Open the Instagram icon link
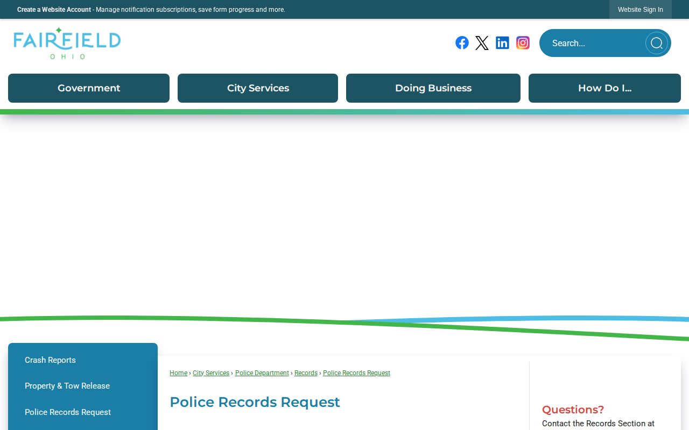 (523, 43)
